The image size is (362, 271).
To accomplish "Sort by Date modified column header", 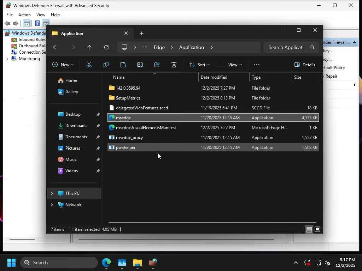I will pyautogui.click(x=223, y=77).
